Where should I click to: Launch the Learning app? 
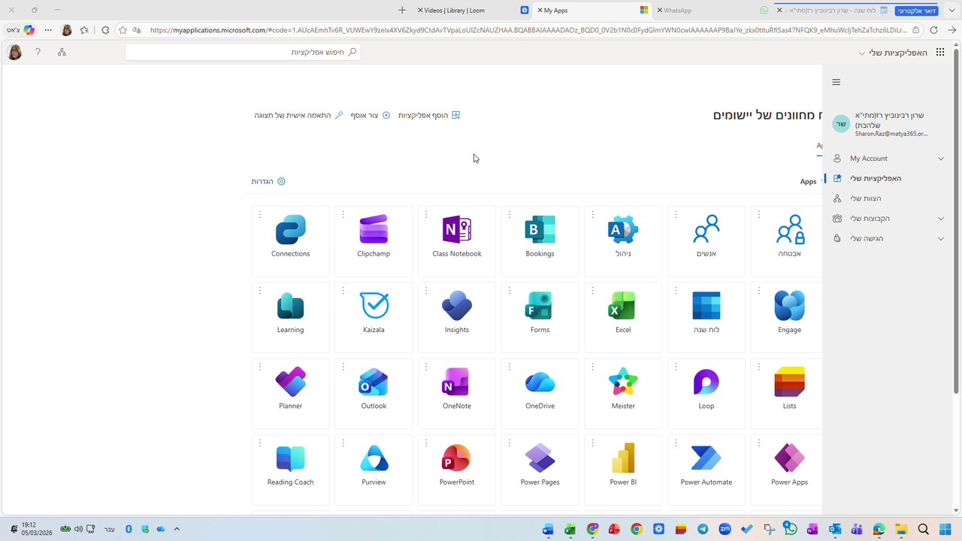pyautogui.click(x=291, y=317)
